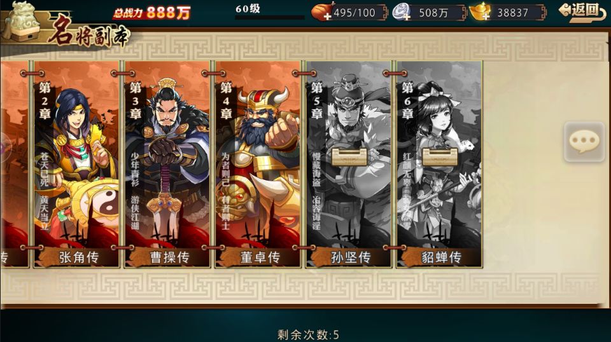
Task: Click the 返回 back button
Action: [x=582, y=11]
